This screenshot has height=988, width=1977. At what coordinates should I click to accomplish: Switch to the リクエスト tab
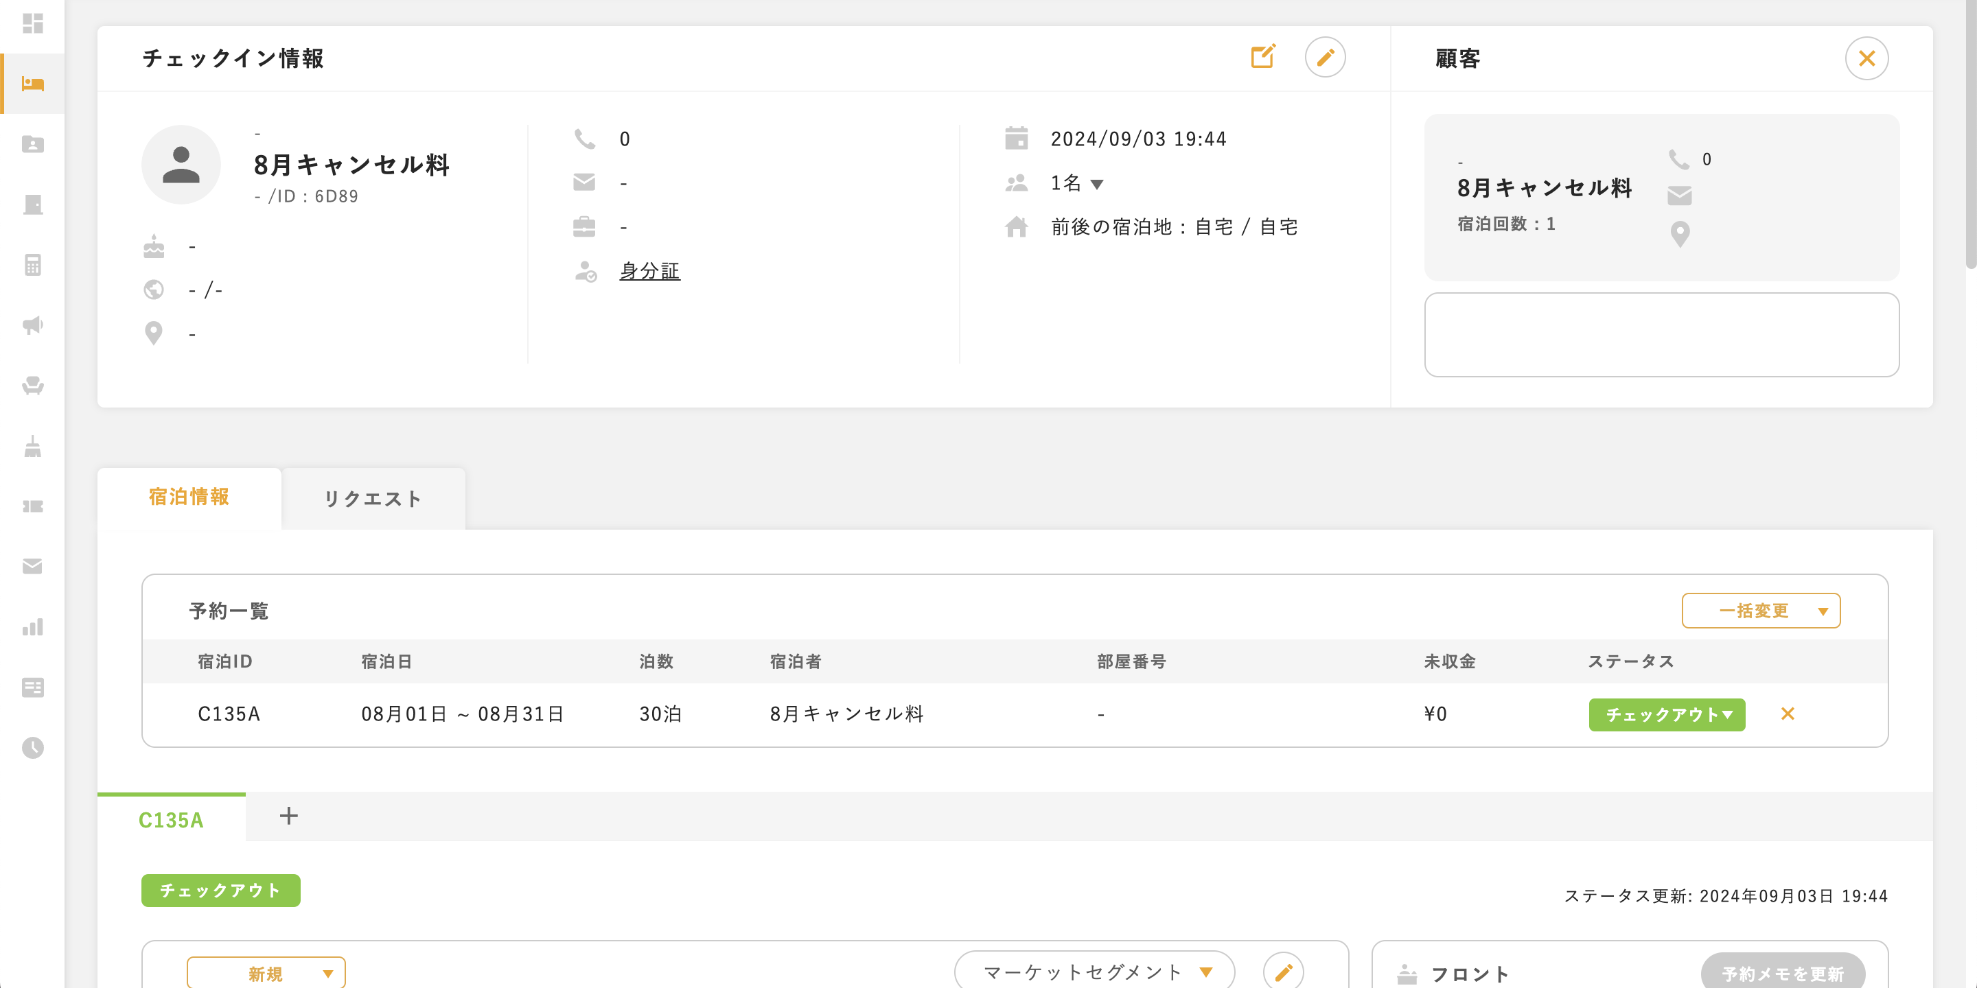(373, 499)
